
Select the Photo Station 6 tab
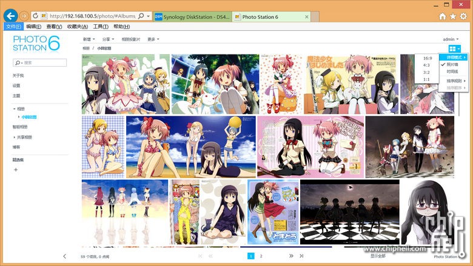pos(272,17)
